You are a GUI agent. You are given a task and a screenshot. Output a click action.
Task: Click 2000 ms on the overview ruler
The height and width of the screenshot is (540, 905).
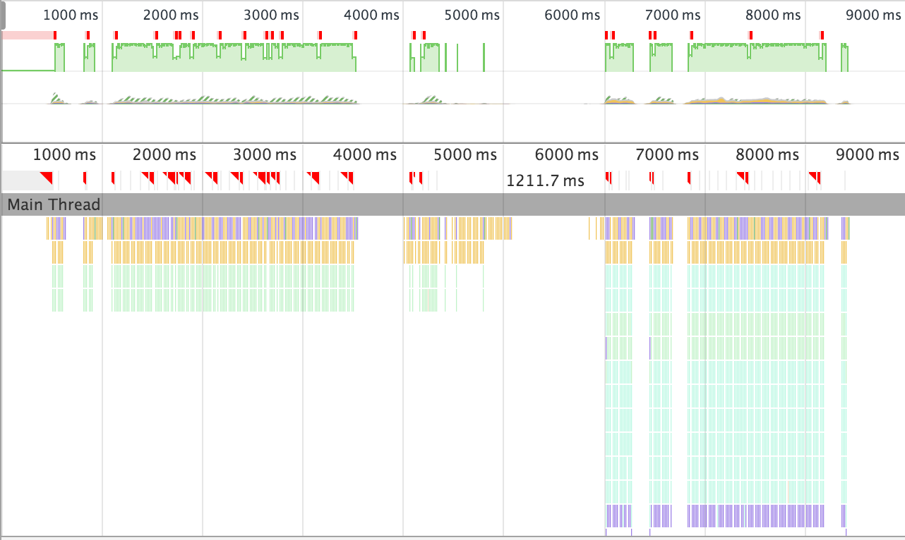coord(171,15)
